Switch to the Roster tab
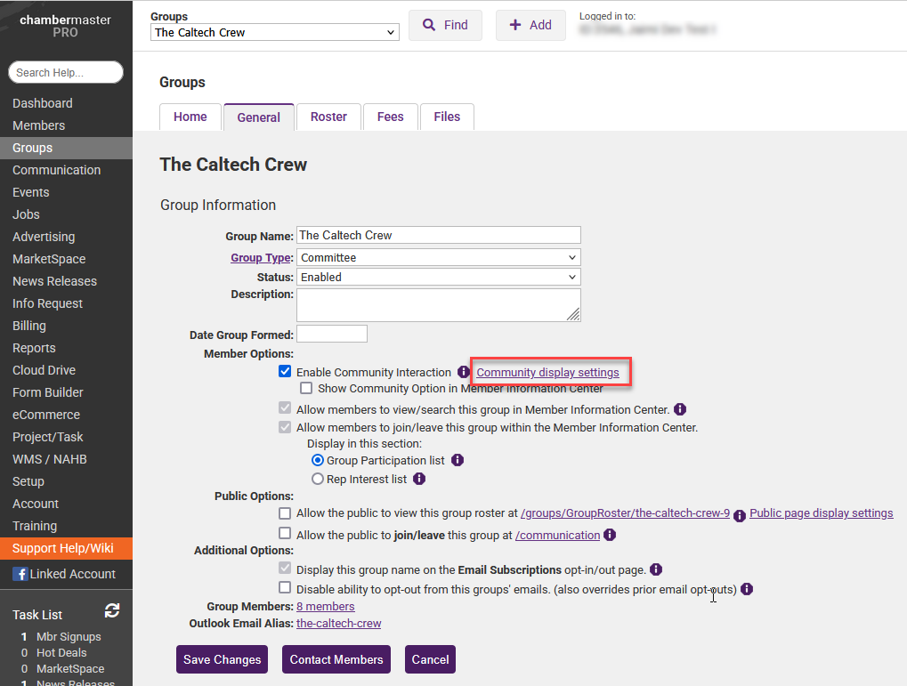This screenshot has width=907, height=686. tap(328, 117)
